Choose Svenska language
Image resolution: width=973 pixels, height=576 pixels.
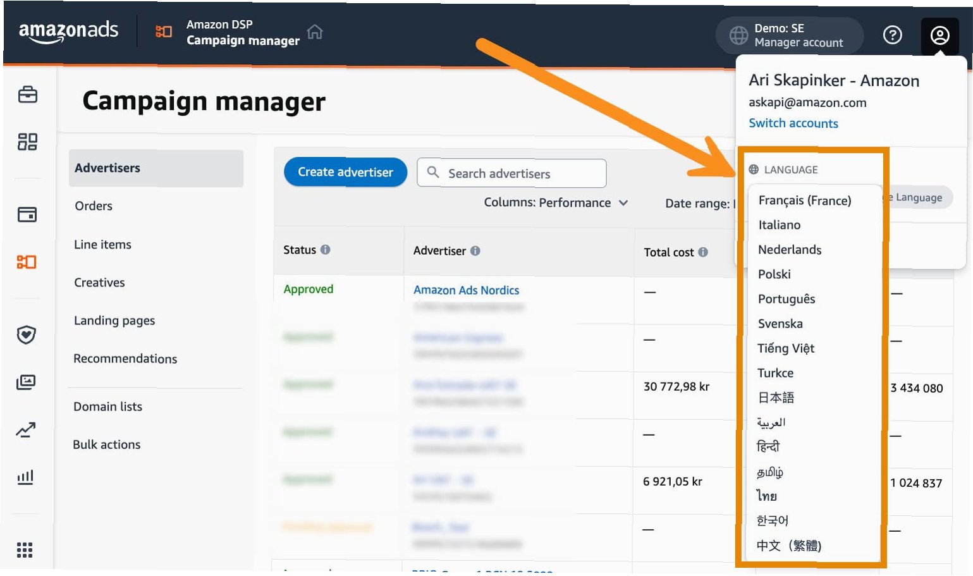click(780, 324)
